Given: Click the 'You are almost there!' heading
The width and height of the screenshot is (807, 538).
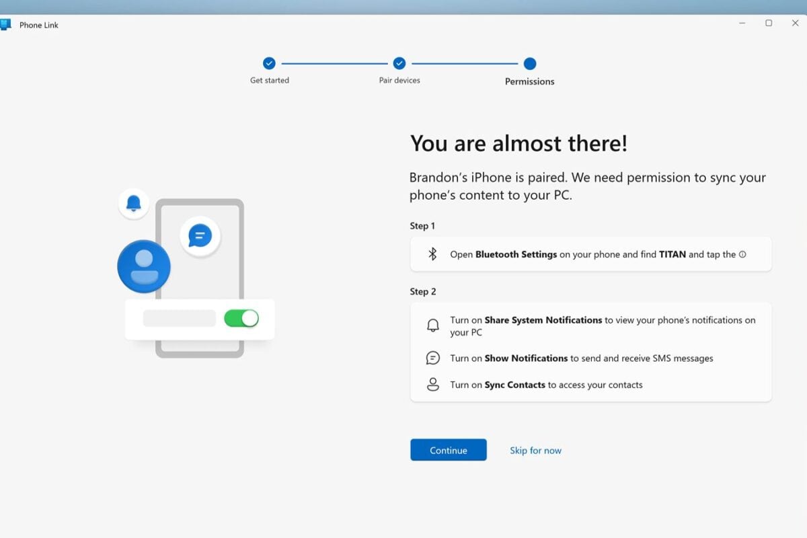Looking at the screenshot, I should pyautogui.click(x=518, y=143).
